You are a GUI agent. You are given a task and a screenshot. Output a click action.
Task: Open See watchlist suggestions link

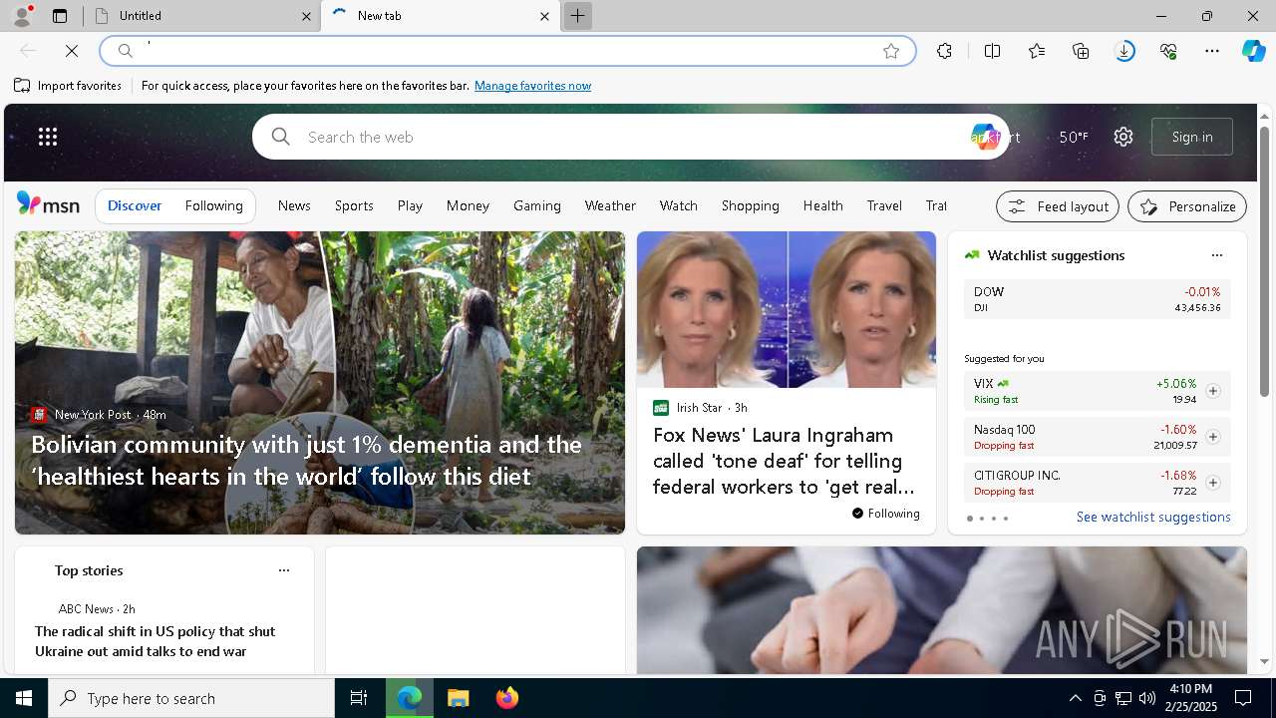[x=1153, y=517]
